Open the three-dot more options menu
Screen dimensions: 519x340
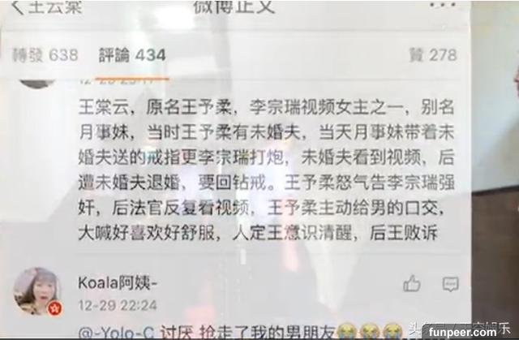pyautogui.click(x=444, y=5)
